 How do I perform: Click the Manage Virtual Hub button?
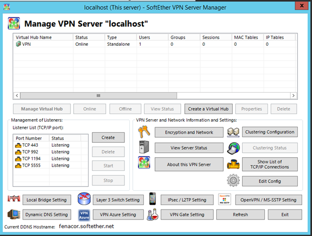pyautogui.click(x=42, y=109)
